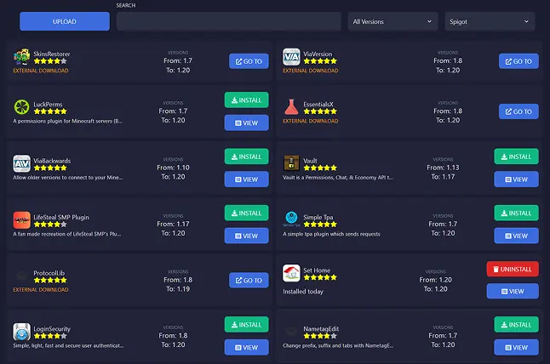Click the NametagEdit star rating
Viewport: 550px width, 364px height.
pyautogui.click(x=320, y=336)
